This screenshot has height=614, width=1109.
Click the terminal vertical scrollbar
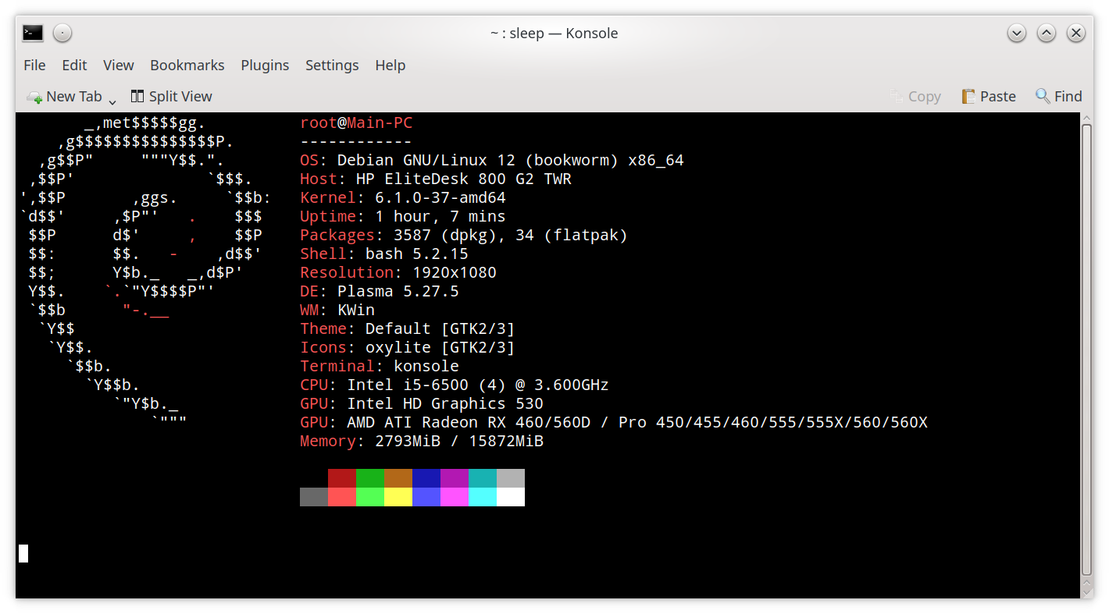tap(1086, 351)
